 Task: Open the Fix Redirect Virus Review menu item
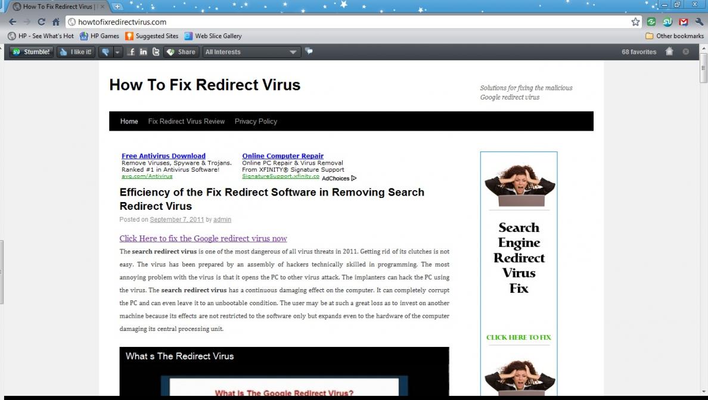[x=187, y=122]
